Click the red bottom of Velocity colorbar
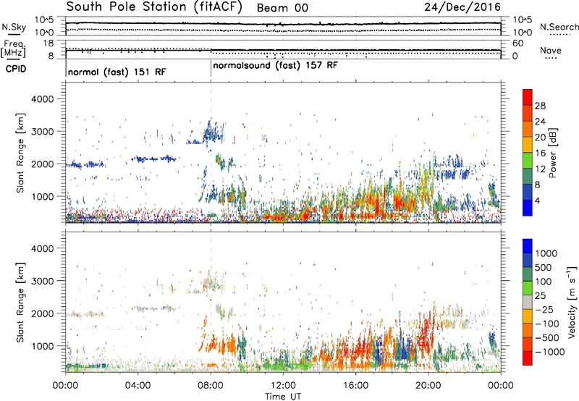Viewport: 579px width, 401px height. pyautogui.click(x=528, y=358)
